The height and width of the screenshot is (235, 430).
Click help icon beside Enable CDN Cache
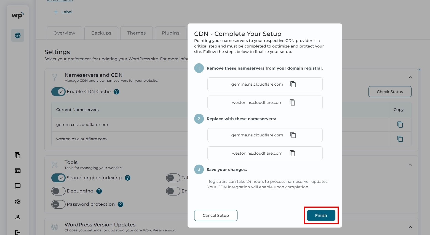116,92
